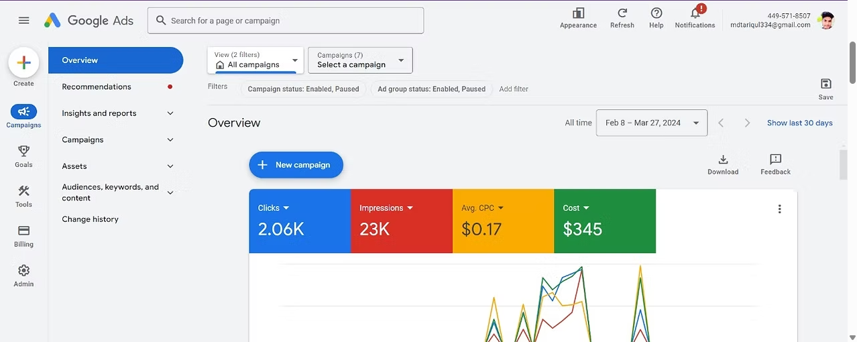The height and width of the screenshot is (342, 857).
Task: Open Goals from the left sidebar
Action: click(23, 152)
